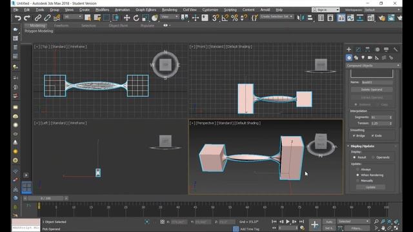Open the Hierarchy panel tab
The height and width of the screenshot is (232, 413).
coord(367,49)
